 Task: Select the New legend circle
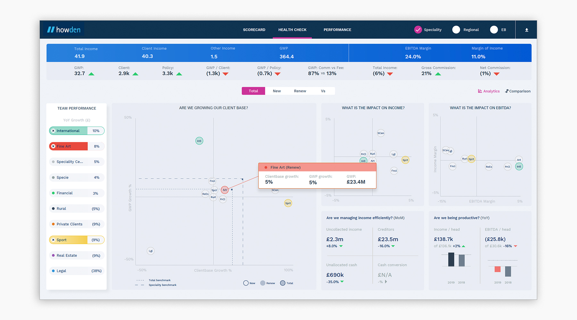click(x=246, y=283)
